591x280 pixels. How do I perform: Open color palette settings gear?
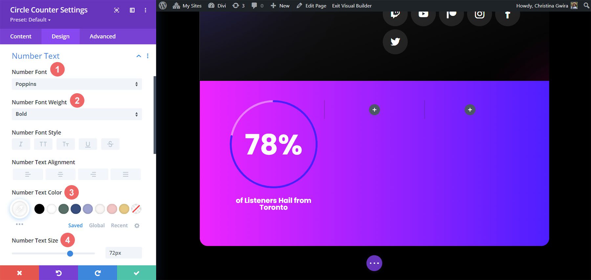click(137, 226)
